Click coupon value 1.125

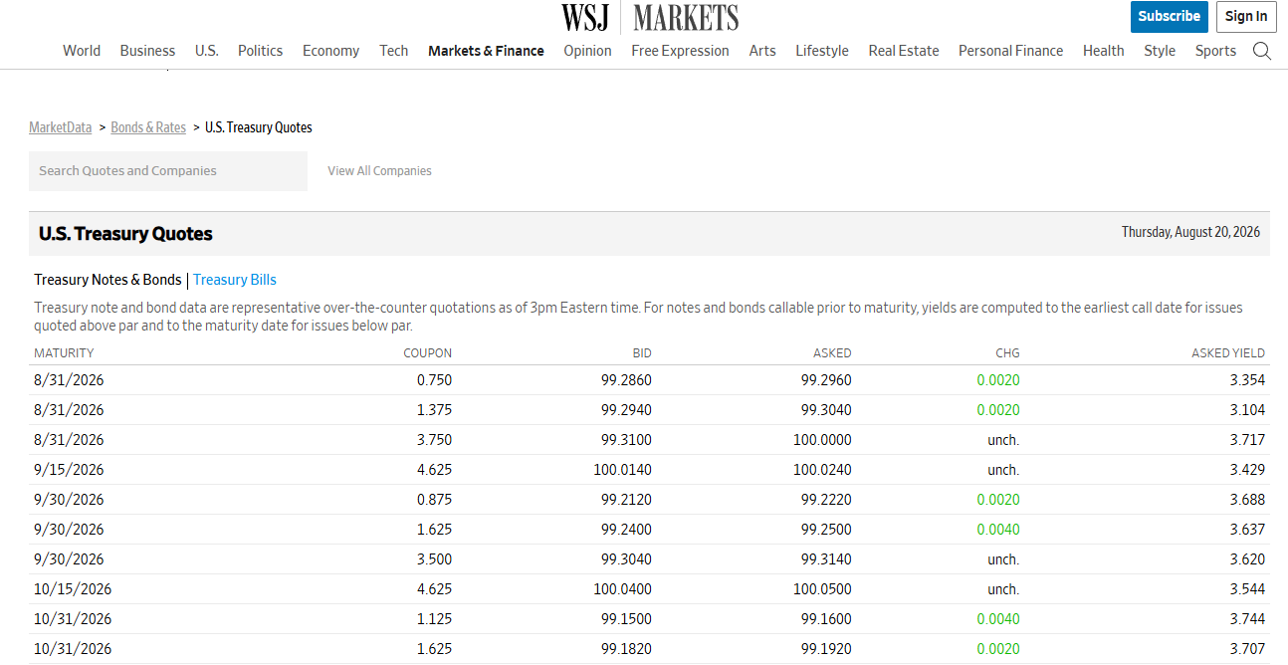pyautogui.click(x=434, y=619)
